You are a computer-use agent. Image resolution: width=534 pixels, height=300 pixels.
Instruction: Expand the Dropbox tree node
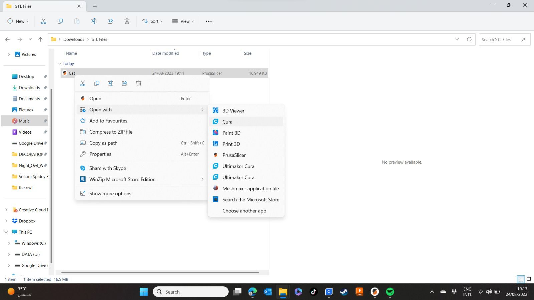[6, 221]
